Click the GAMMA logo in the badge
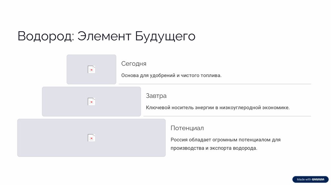Viewport: 331px width, 185px height. click(x=318, y=180)
